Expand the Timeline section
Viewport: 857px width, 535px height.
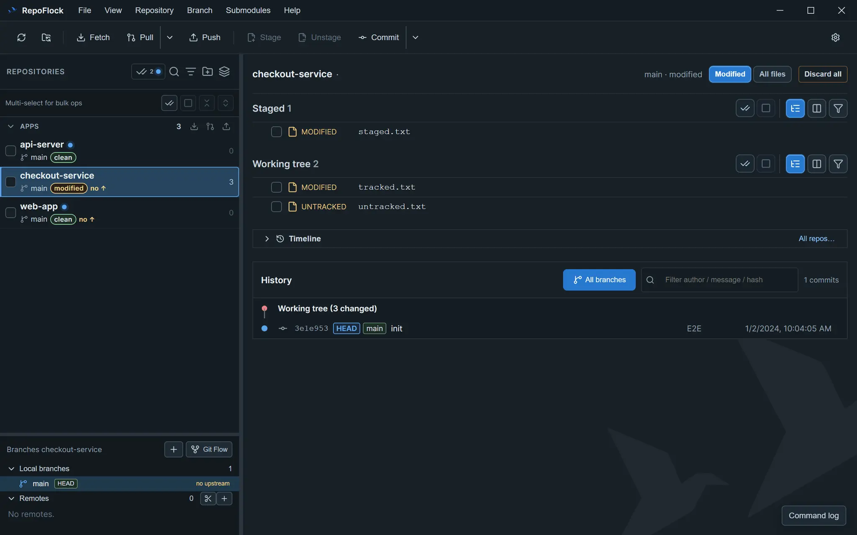tap(267, 239)
